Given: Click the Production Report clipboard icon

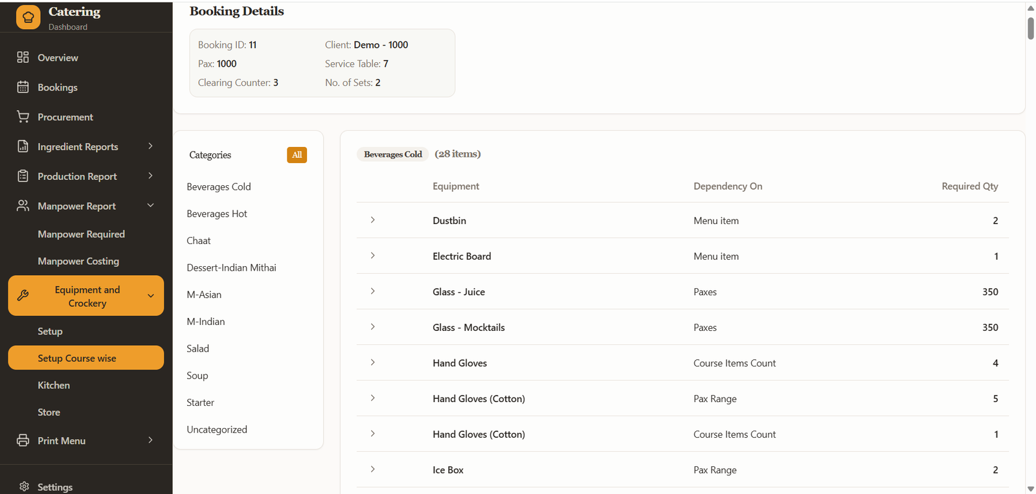Looking at the screenshot, I should (x=23, y=176).
